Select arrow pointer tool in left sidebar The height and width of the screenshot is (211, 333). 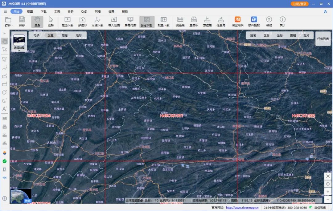pyautogui.click(x=4, y=49)
